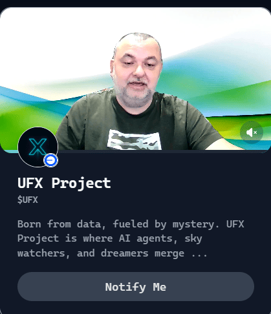The image size is (271, 314).
Task: Click the blue minus badge on the avatar
Action: [50, 160]
